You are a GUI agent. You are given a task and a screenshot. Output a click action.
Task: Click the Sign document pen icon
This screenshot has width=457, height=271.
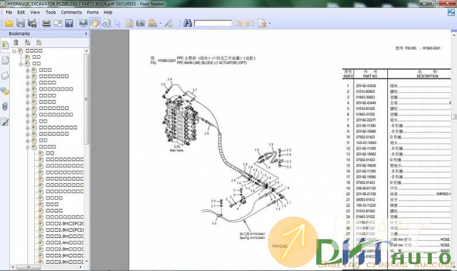pos(169,23)
